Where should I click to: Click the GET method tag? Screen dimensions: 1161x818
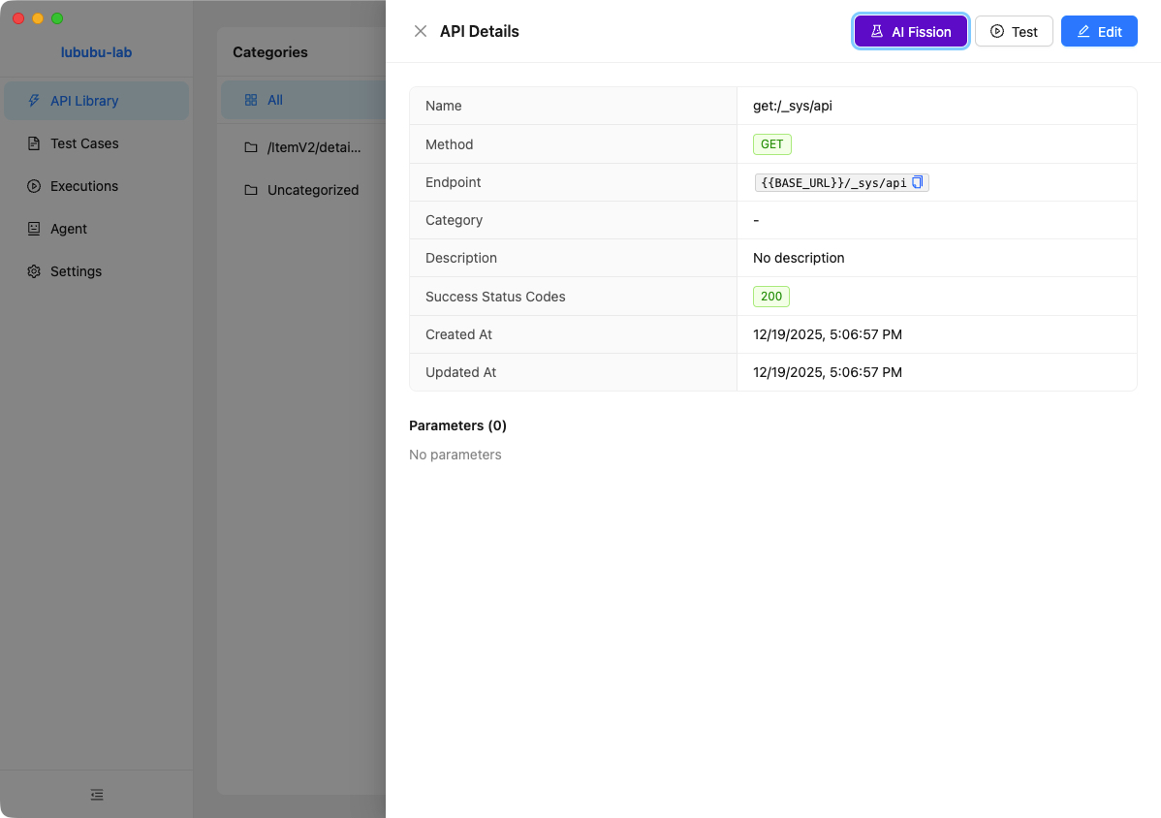(x=771, y=144)
